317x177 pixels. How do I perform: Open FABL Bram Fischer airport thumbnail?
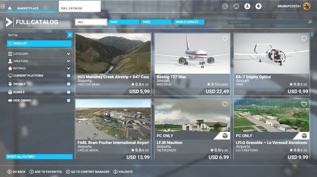(x=113, y=119)
